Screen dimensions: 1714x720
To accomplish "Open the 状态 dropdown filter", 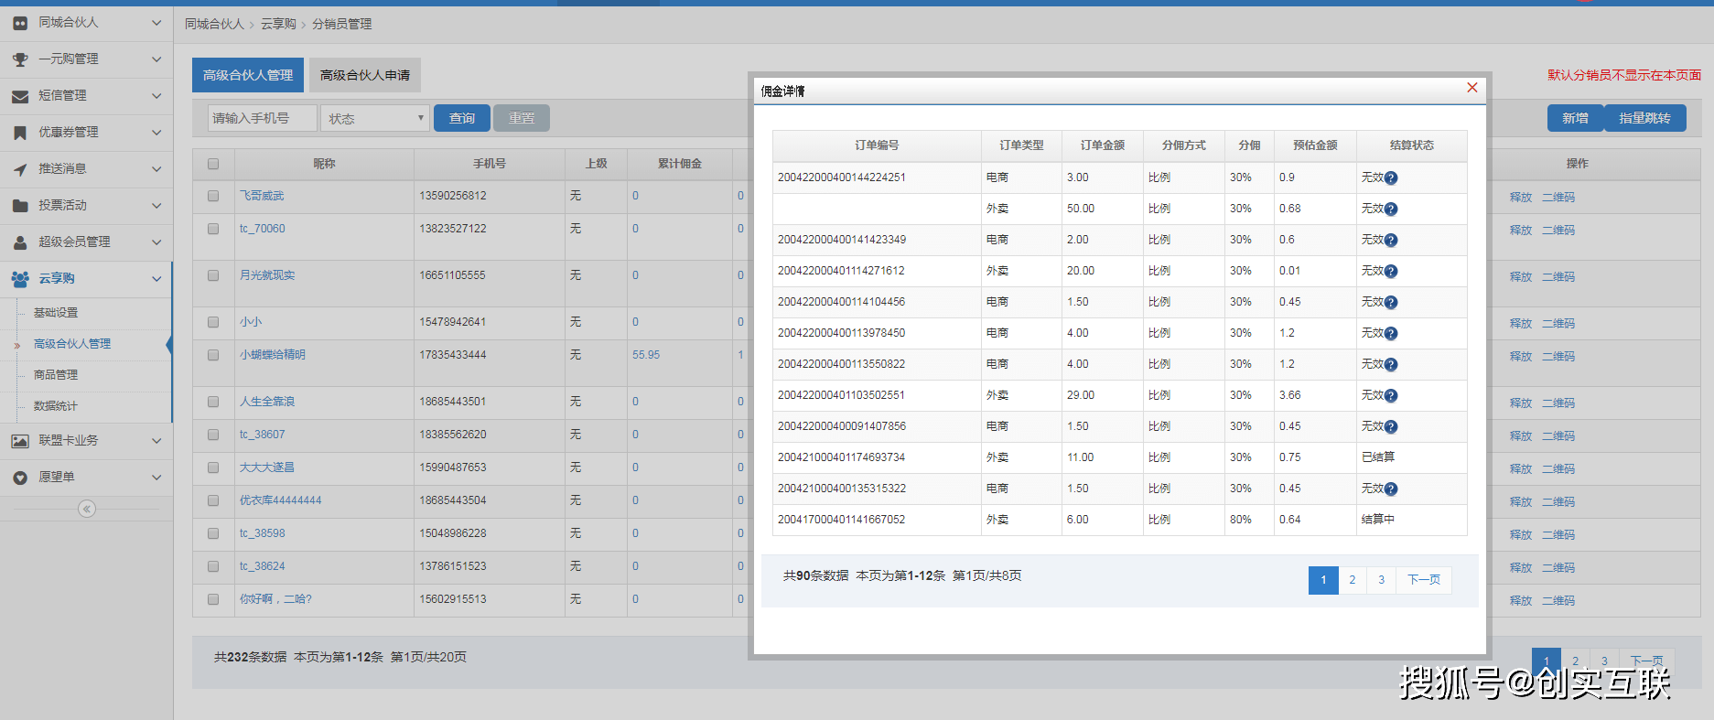I will click(375, 118).
